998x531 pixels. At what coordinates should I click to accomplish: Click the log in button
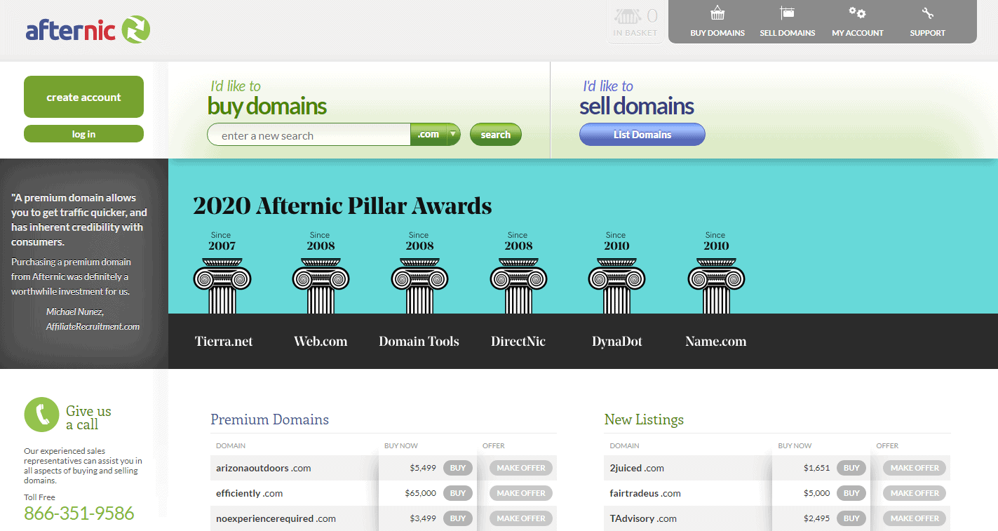click(83, 134)
